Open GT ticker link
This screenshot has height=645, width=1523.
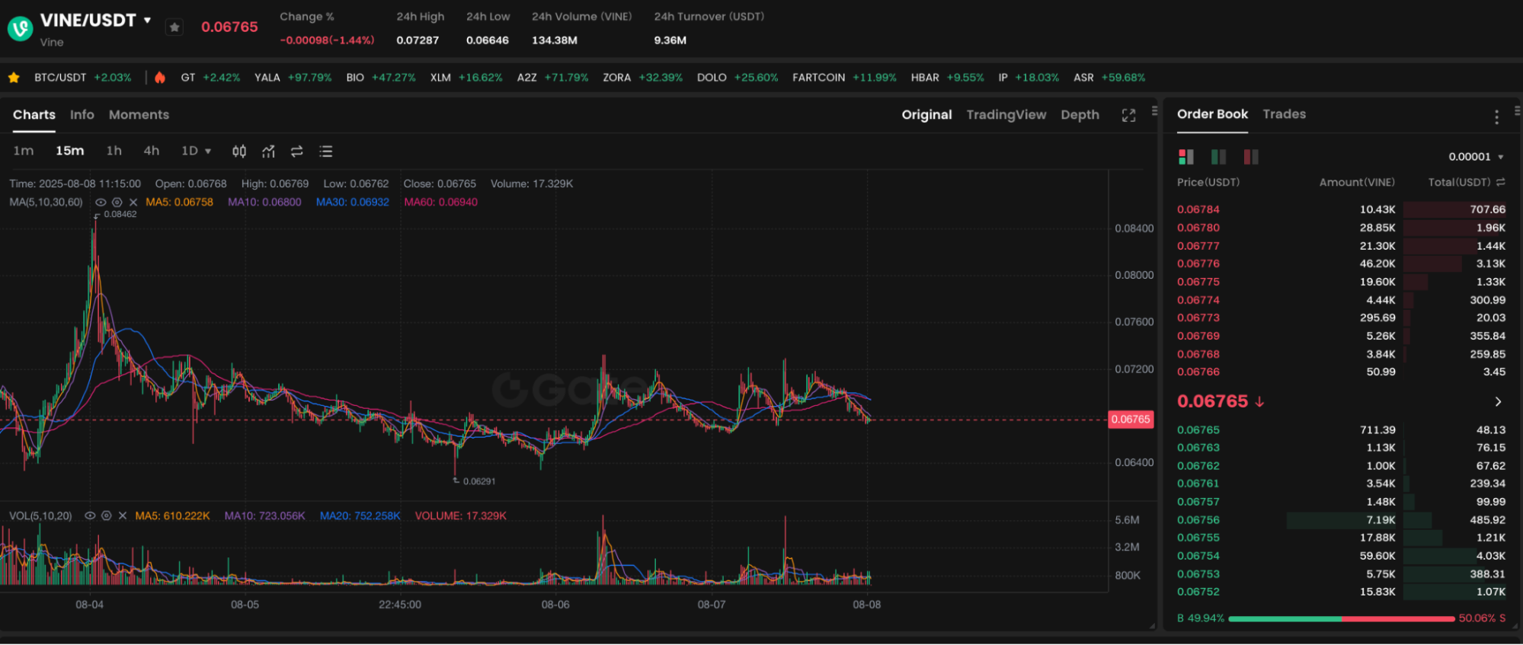(x=210, y=78)
